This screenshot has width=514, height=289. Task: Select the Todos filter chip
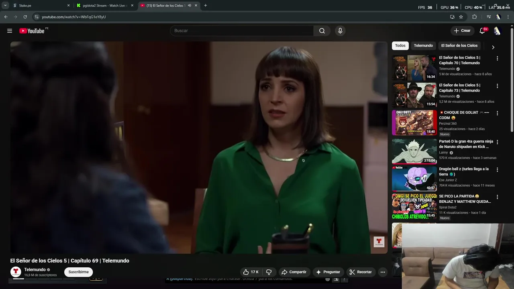point(400,46)
